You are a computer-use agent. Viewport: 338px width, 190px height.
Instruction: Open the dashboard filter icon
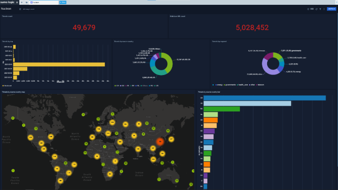tap(320, 9)
